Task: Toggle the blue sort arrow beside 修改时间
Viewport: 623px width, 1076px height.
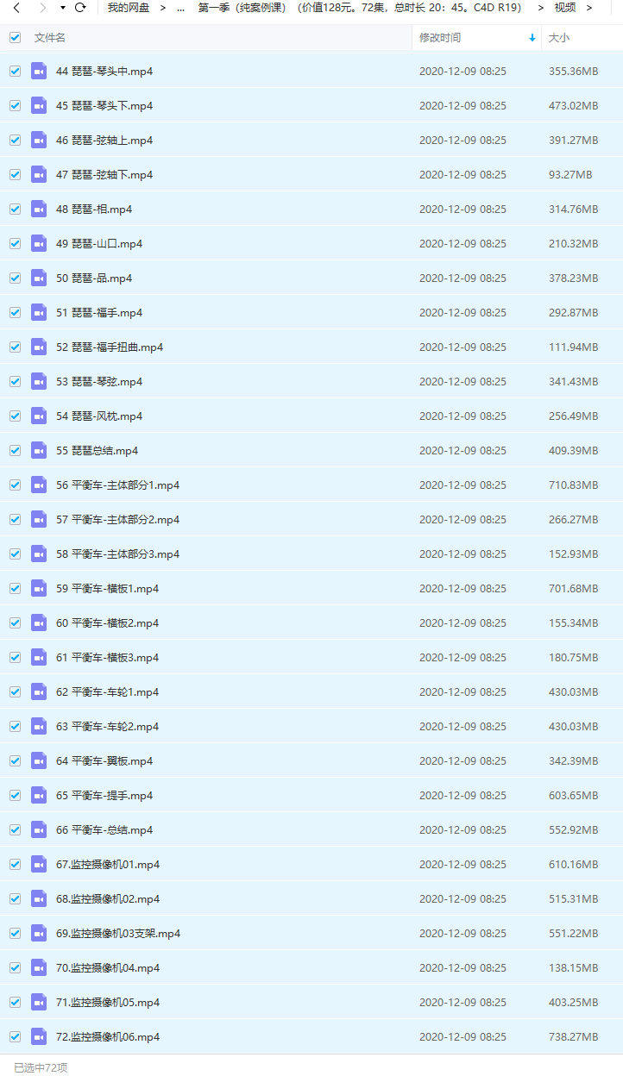Action: 532,38
